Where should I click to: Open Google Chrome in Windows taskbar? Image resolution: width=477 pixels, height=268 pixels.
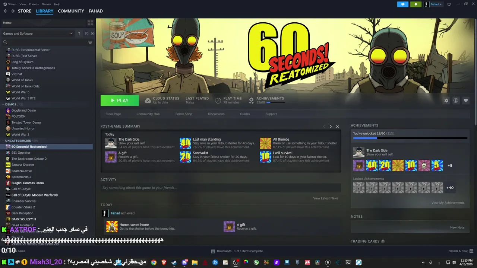pyautogui.click(x=154, y=262)
